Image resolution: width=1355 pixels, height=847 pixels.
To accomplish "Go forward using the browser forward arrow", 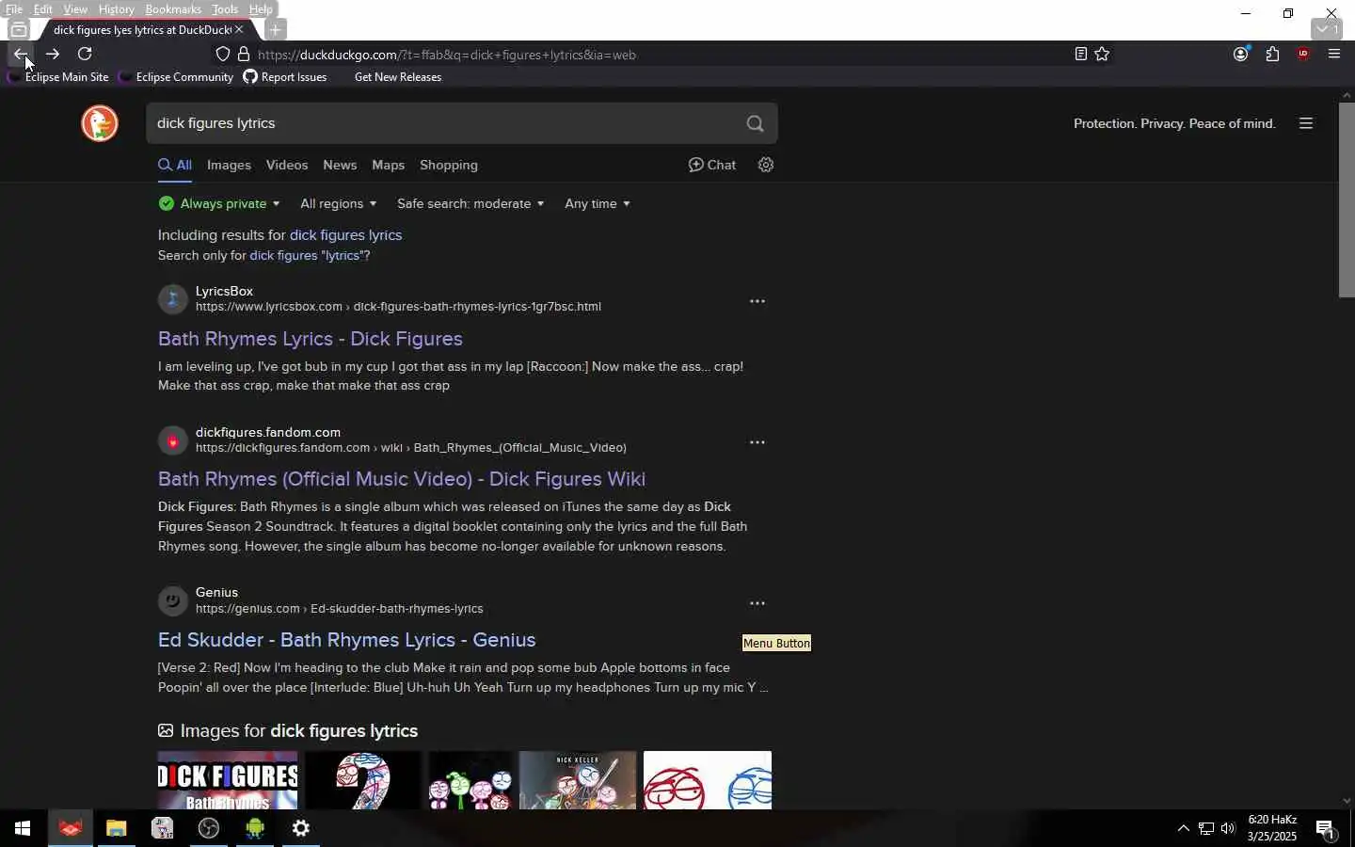I will coord(53,55).
